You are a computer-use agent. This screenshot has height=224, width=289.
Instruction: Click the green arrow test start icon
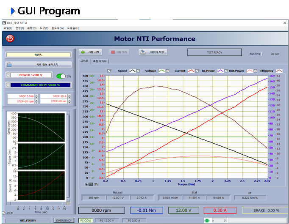click(x=83, y=52)
